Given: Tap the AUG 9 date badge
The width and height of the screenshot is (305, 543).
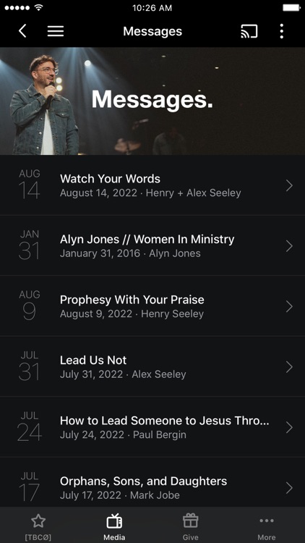Looking at the screenshot, I should pos(30,306).
